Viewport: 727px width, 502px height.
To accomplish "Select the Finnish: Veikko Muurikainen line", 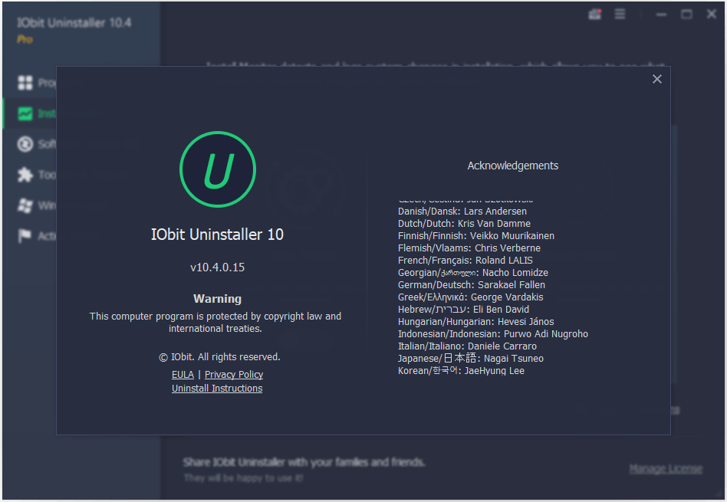I will [x=476, y=236].
